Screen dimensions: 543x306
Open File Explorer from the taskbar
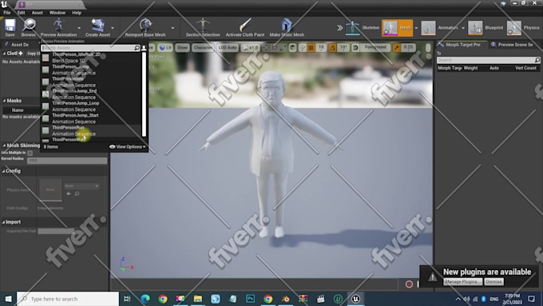pos(198,298)
